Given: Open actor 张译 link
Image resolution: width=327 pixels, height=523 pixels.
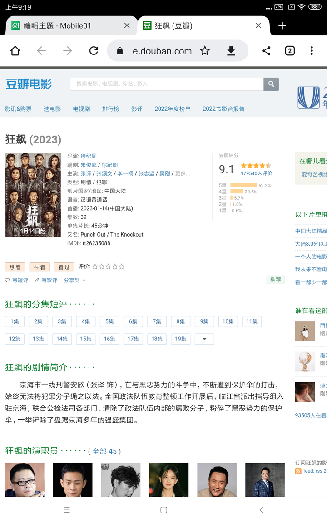Looking at the screenshot, I should (86, 173).
